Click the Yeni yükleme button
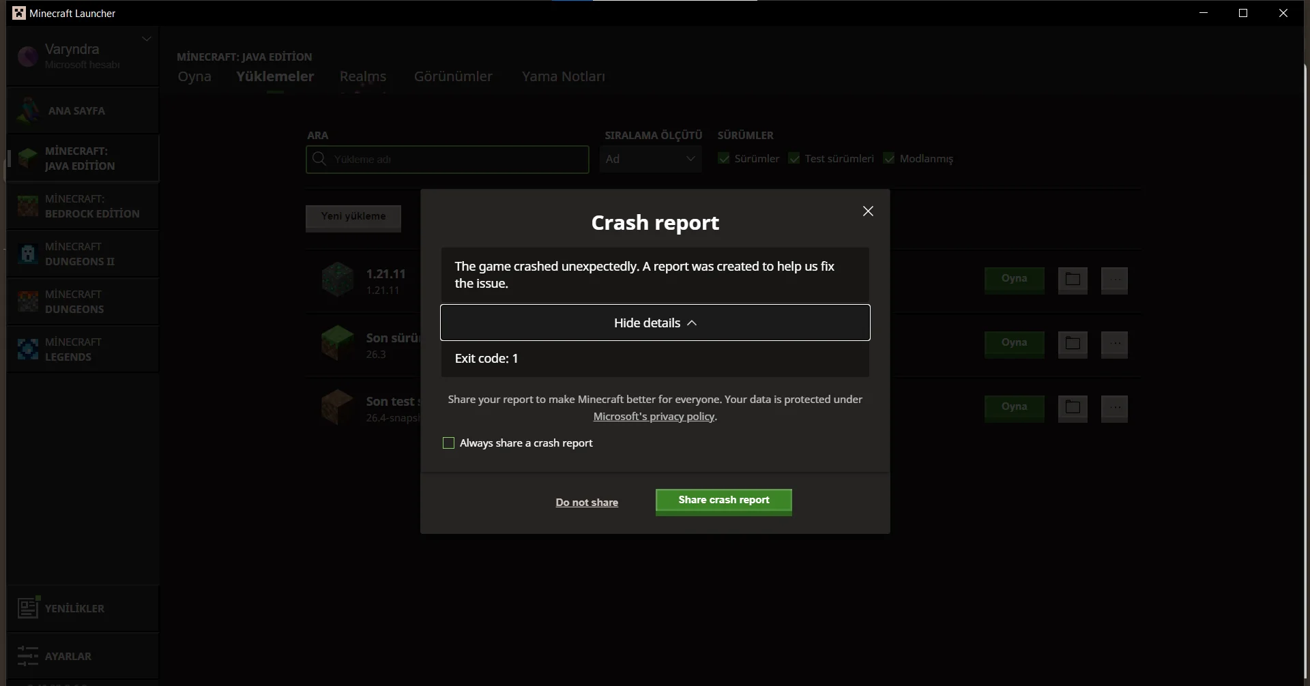 (353, 218)
